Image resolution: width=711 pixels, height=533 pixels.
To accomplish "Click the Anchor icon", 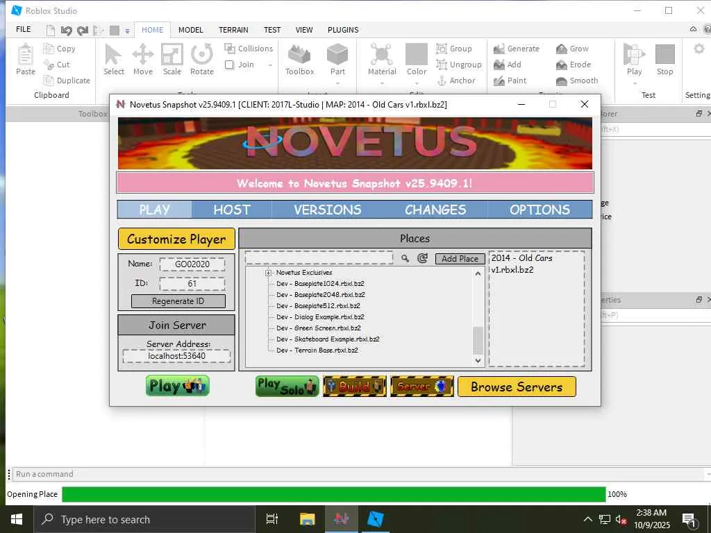I will (442, 81).
